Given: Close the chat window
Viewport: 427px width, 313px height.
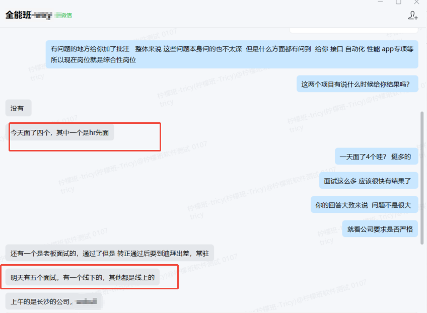Looking at the screenshot, I should 417,2.
